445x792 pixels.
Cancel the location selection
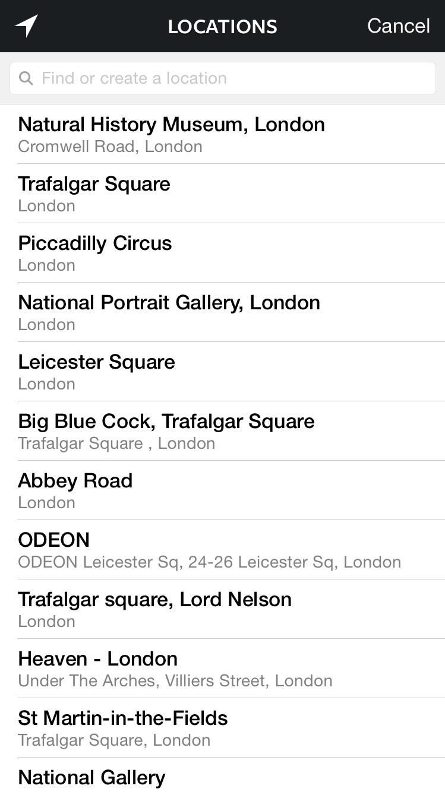(x=398, y=26)
